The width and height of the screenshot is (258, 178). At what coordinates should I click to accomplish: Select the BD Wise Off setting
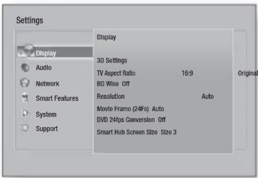coord(113,84)
